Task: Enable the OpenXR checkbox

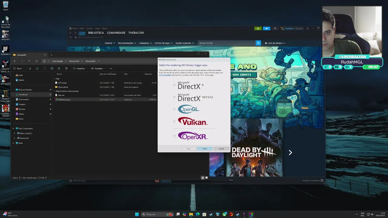Action: click(x=174, y=136)
